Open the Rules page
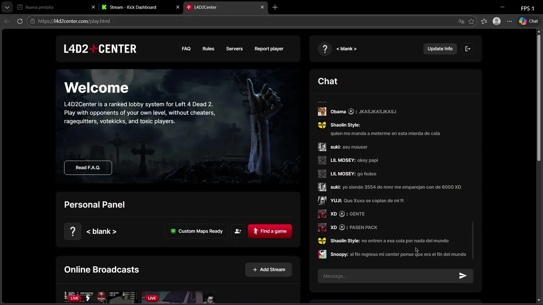Image resolution: width=543 pixels, height=305 pixels. [208, 49]
